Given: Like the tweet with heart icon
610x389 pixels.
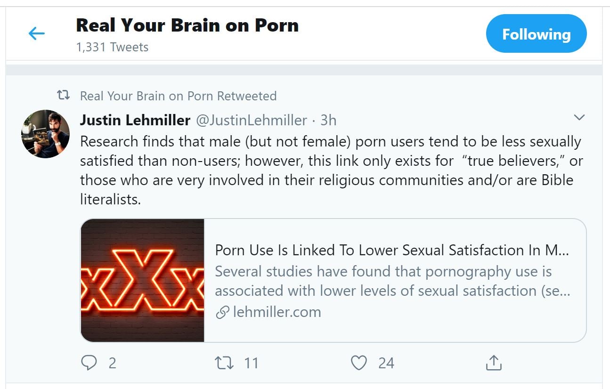Looking at the screenshot, I should 359,363.
